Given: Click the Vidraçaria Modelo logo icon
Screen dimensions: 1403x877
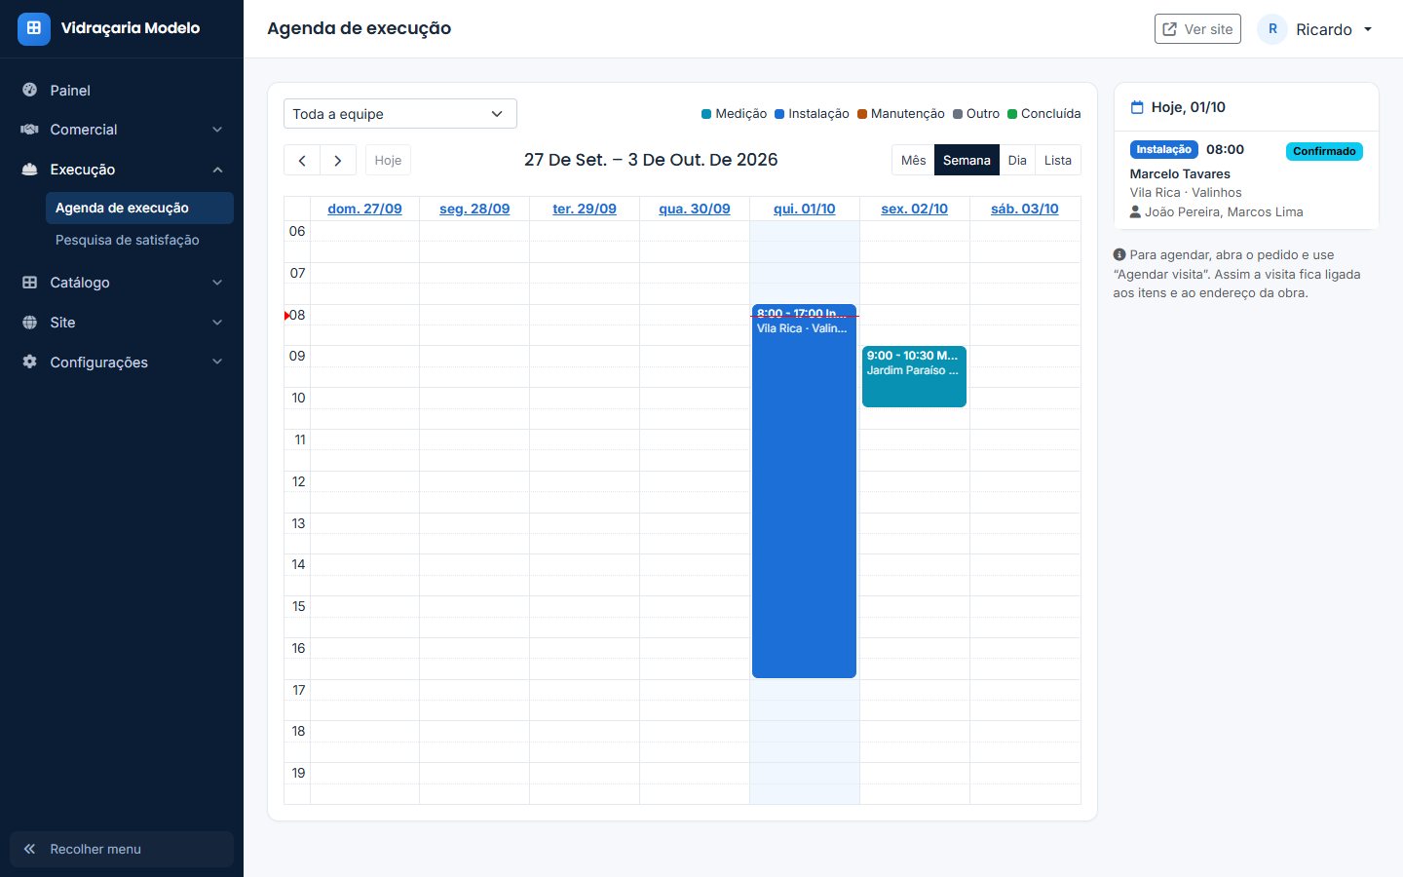Looking at the screenshot, I should pos(34,28).
